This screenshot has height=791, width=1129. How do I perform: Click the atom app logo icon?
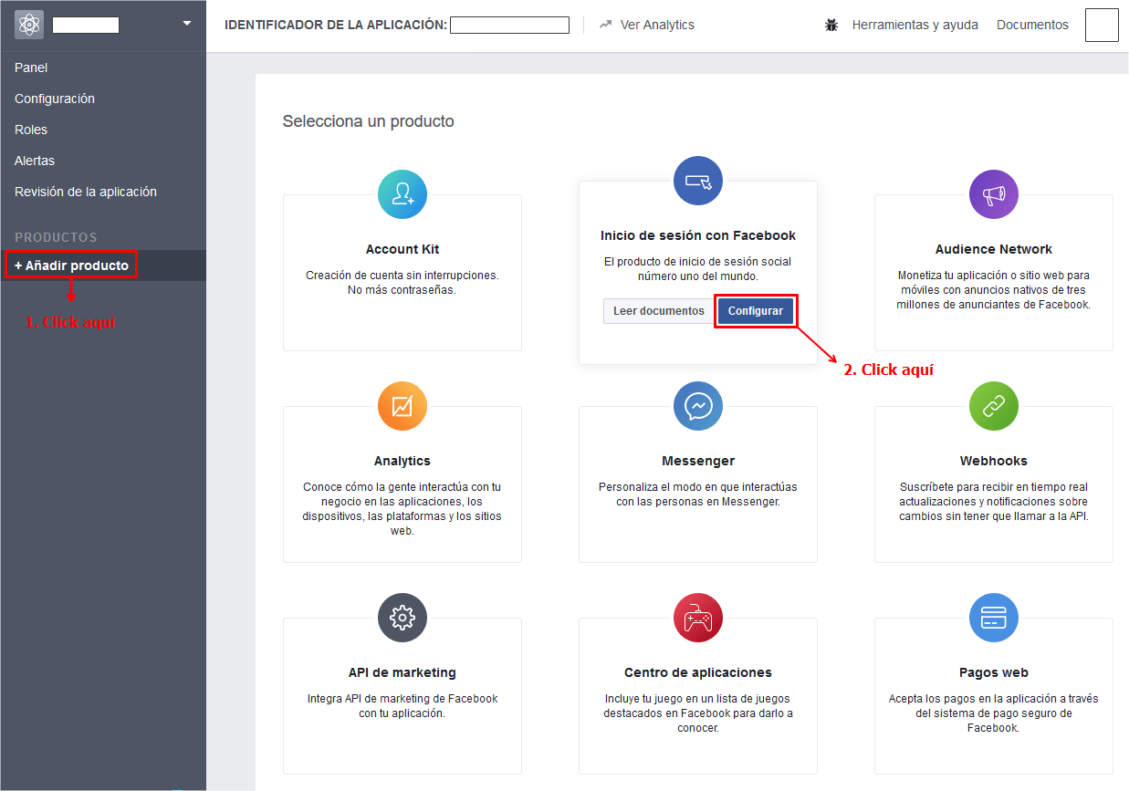pyautogui.click(x=29, y=25)
